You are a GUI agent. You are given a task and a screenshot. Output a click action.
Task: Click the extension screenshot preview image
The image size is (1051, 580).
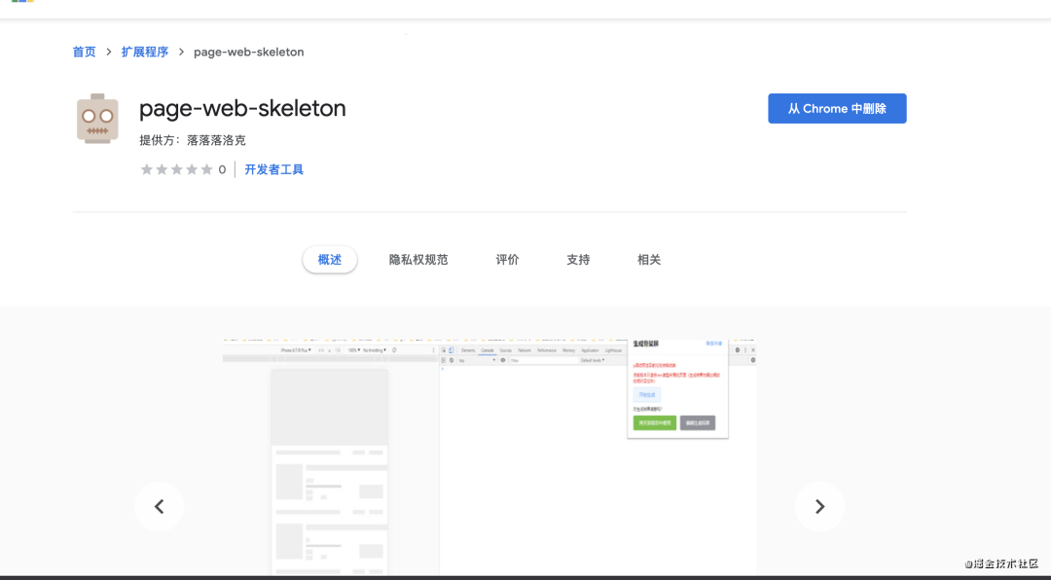489,456
